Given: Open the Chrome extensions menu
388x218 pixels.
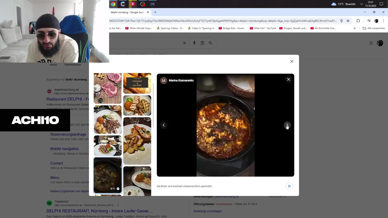Looking at the screenshot, I should click(358, 21).
